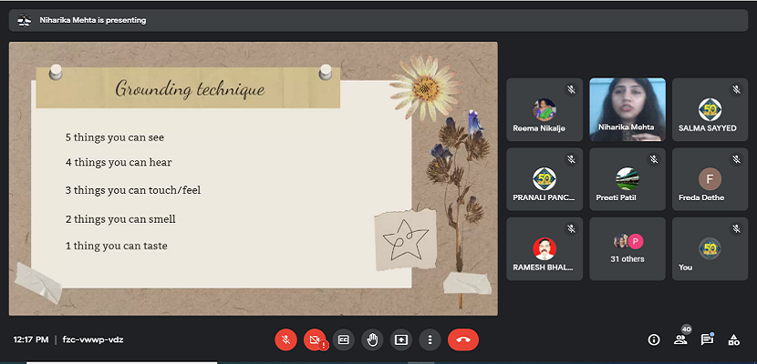Click 'Niharika Mehta is presenting' banner
Viewport: 757px width, 364px height.
(x=378, y=21)
